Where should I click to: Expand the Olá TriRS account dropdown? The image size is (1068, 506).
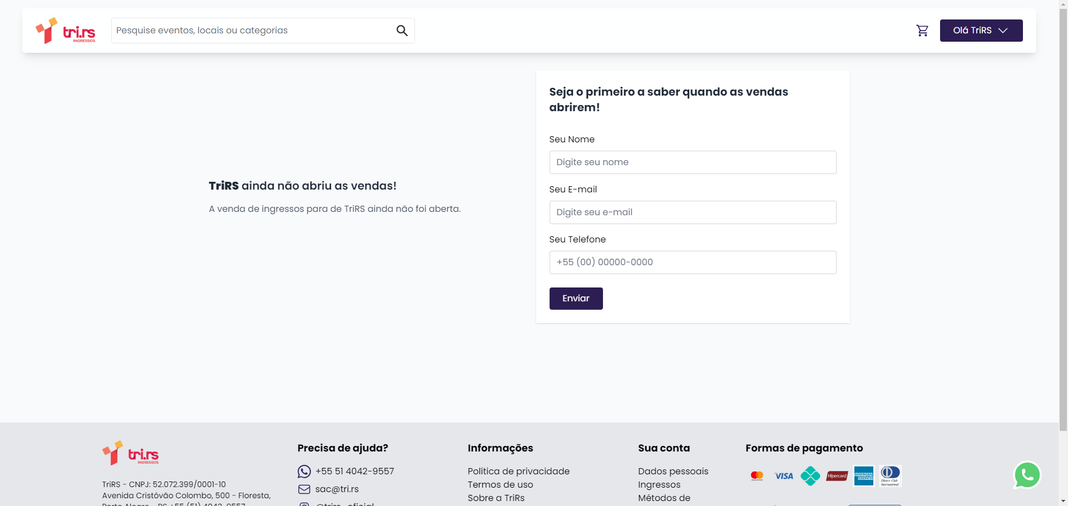tap(981, 31)
